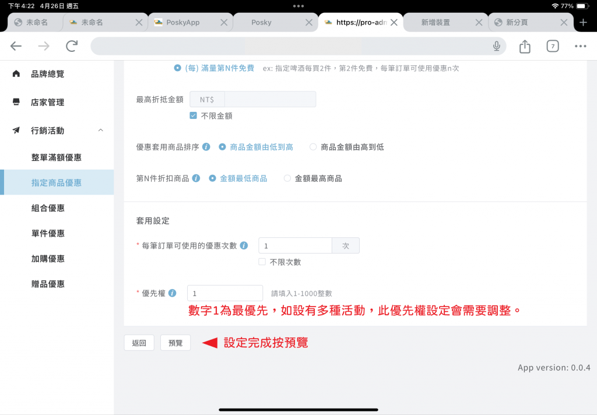Image resolution: width=597 pixels, height=415 pixels.
Task: Close the PoskyApp tab
Action: click(224, 23)
